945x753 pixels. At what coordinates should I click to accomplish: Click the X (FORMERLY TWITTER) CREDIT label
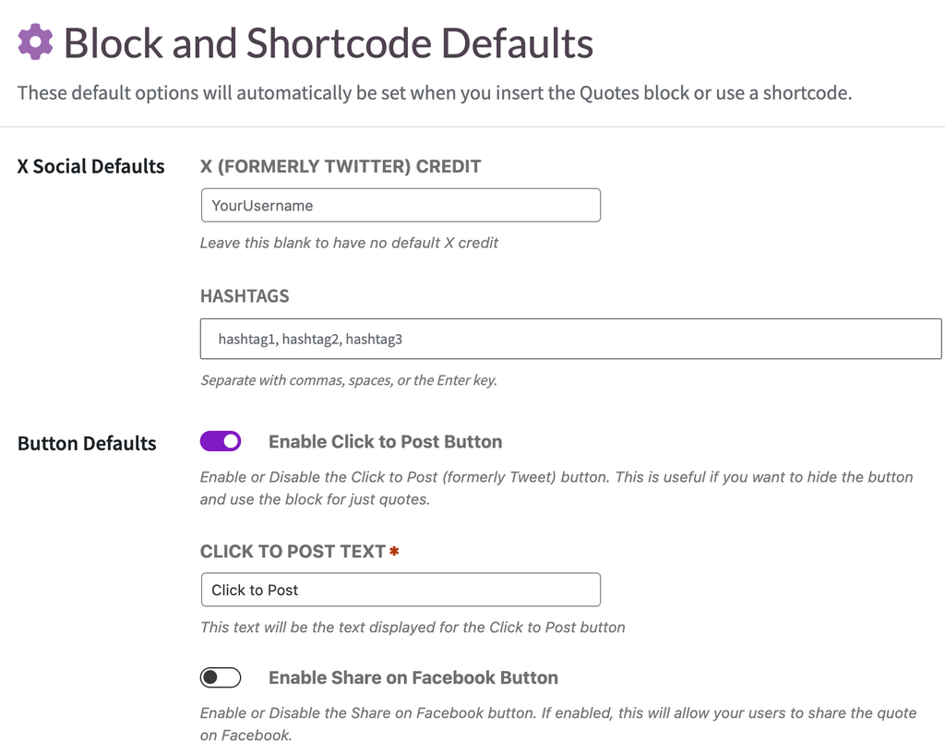340,167
